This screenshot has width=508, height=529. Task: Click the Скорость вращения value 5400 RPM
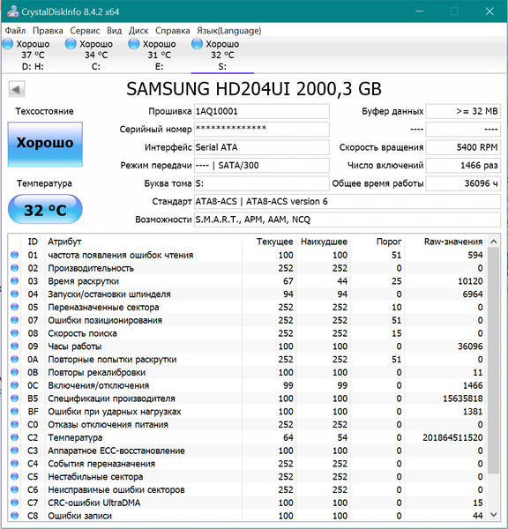pyautogui.click(x=463, y=147)
